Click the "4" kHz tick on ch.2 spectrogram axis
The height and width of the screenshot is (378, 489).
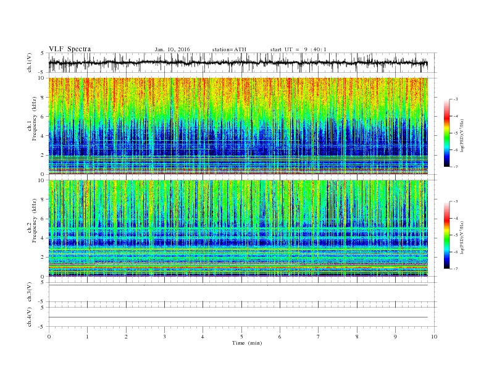(43, 238)
